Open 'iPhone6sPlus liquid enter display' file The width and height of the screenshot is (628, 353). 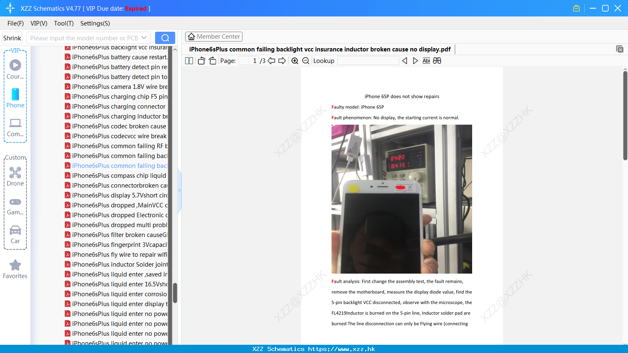tap(116, 304)
